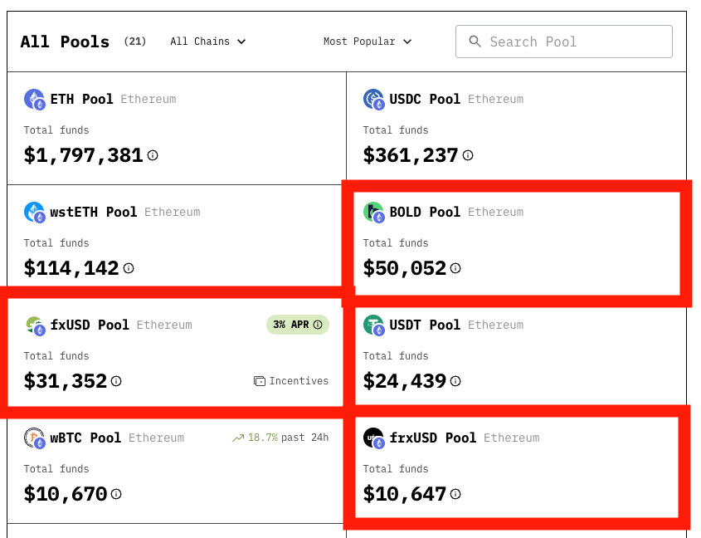This screenshot has height=538, width=701.
Task: Click the wstETH Pool token icon
Action: tap(33, 212)
